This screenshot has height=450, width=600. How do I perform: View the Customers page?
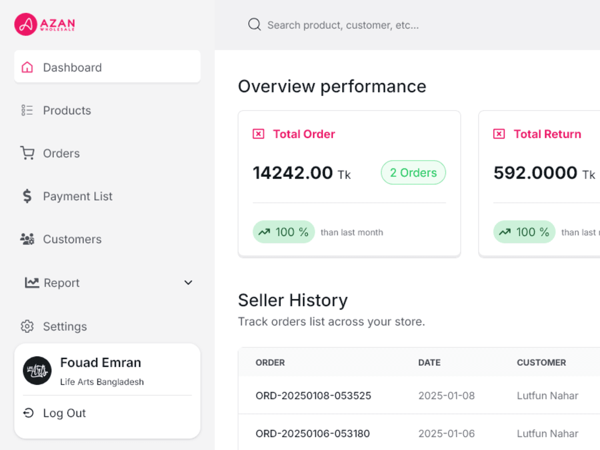click(x=107, y=239)
